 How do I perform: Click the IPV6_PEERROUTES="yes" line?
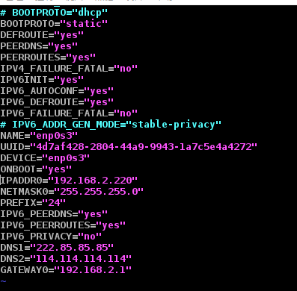(x=63, y=225)
